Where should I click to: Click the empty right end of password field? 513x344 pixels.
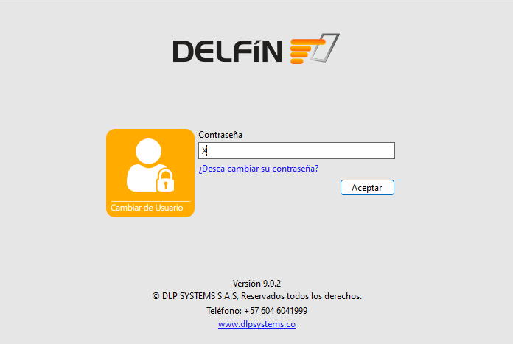coord(376,151)
